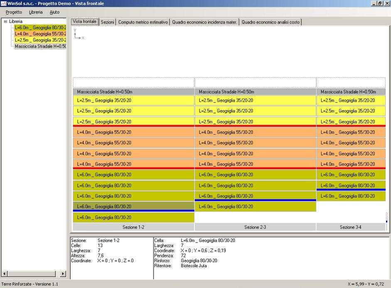This screenshot has width=391, height=288.
Task: Click section Coordinate 'X = 0 ; Y = 0 ; Z = 0'
Action: click(x=116, y=261)
